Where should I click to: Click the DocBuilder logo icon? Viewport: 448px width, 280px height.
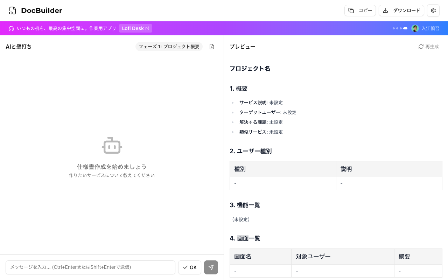12,10
